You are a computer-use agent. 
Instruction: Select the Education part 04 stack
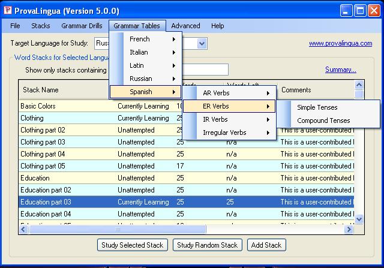point(186,214)
